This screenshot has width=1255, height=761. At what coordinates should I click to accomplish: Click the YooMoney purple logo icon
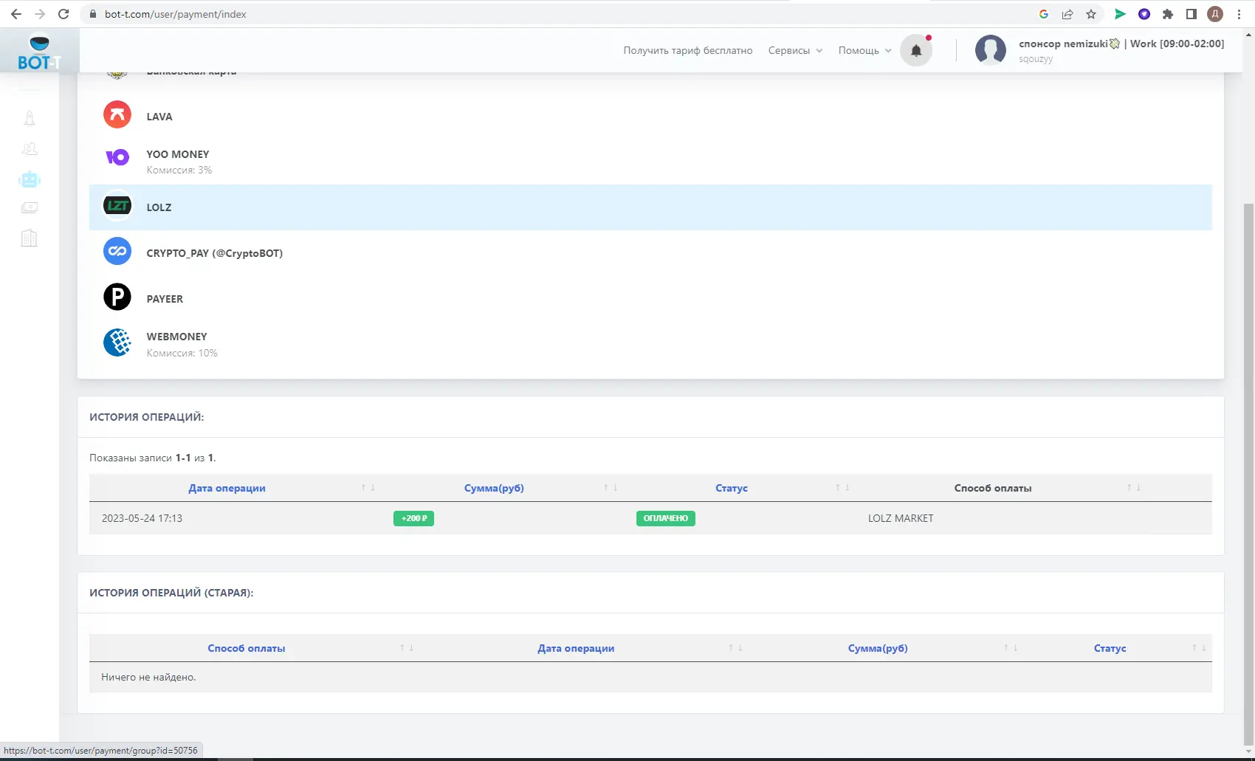[117, 156]
